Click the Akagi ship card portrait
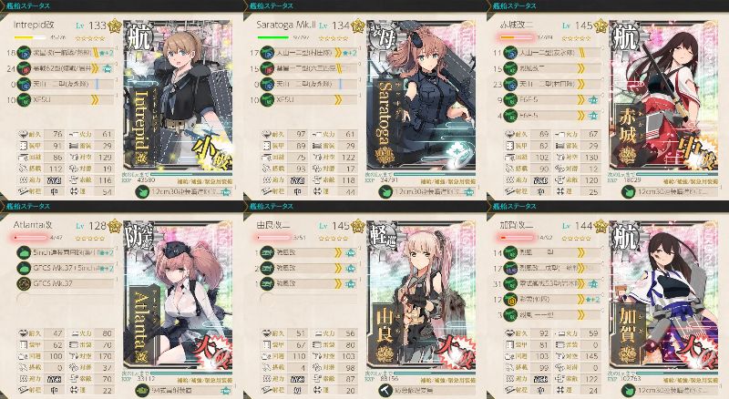 [664, 96]
